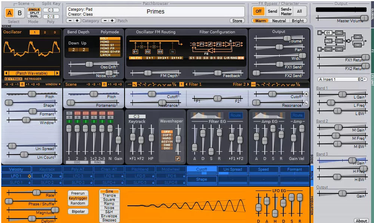Click the previous wavetable arrow

6,73
